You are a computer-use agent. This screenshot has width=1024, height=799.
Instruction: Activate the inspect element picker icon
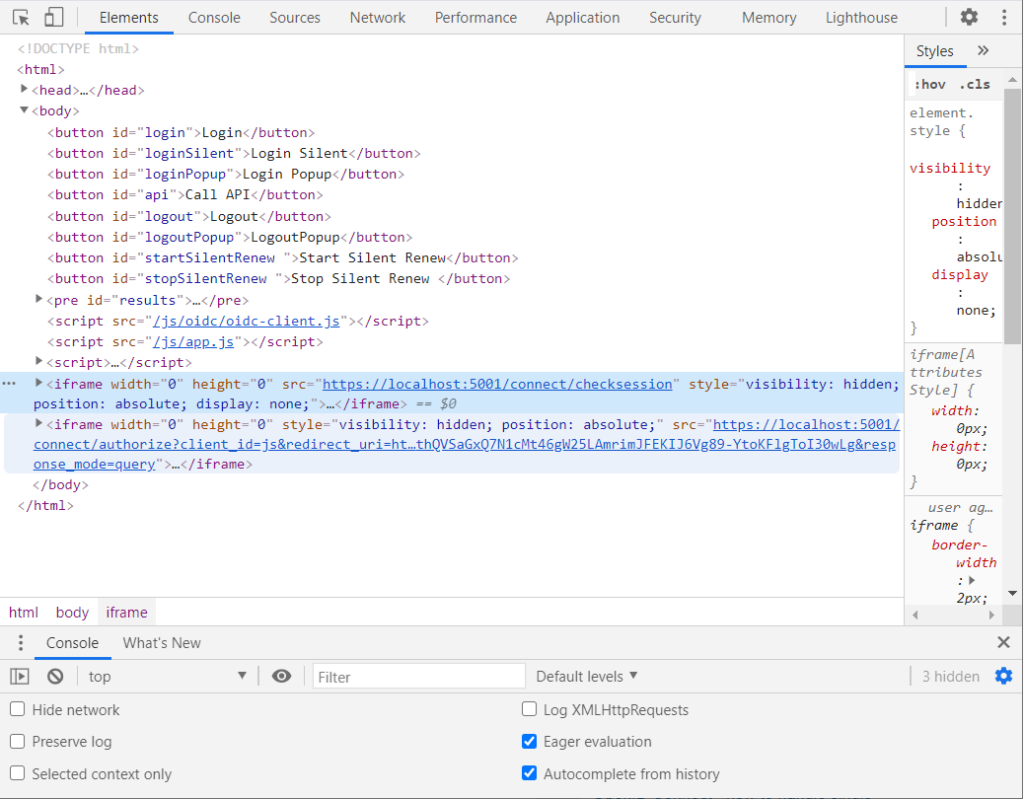(21, 18)
